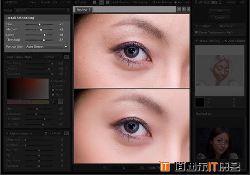The image size is (250, 175).
Task: Click the Bracketing button
Action: click(x=140, y=2)
